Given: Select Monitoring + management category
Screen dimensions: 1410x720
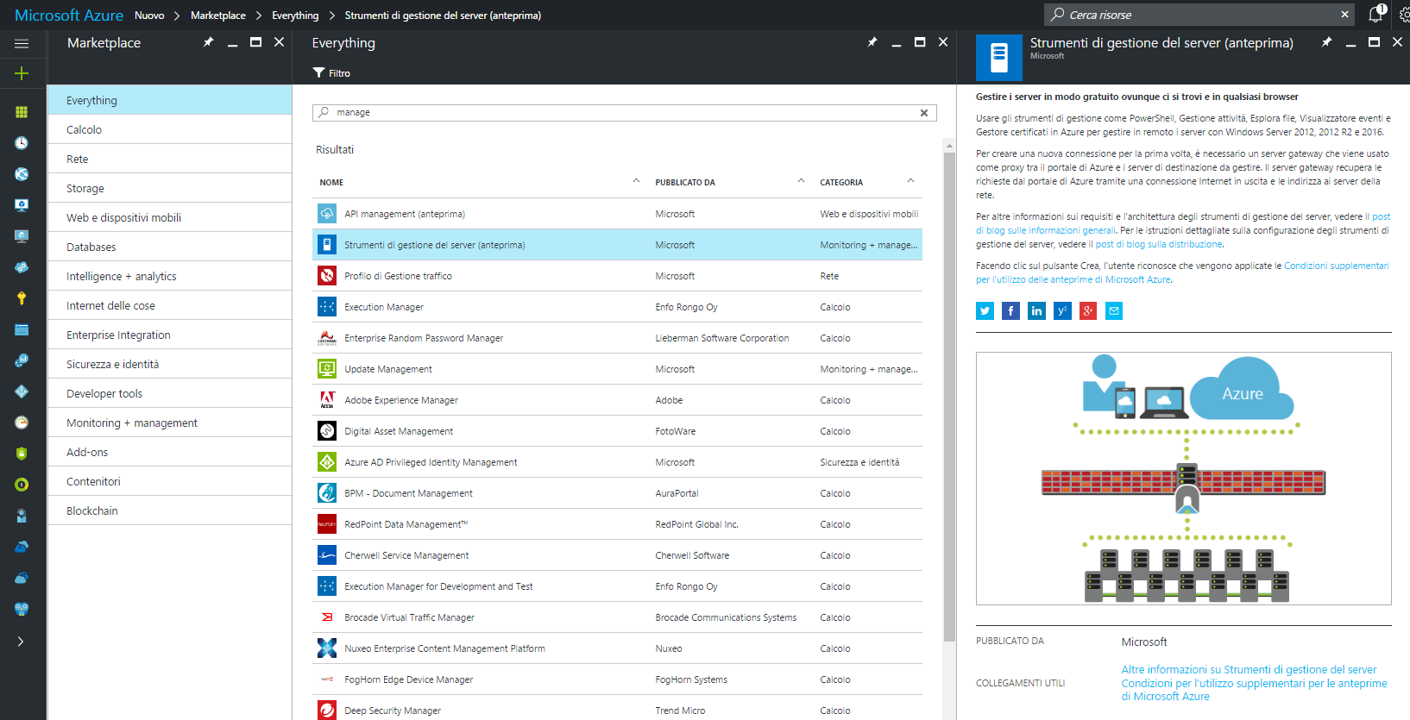Looking at the screenshot, I should coord(170,423).
